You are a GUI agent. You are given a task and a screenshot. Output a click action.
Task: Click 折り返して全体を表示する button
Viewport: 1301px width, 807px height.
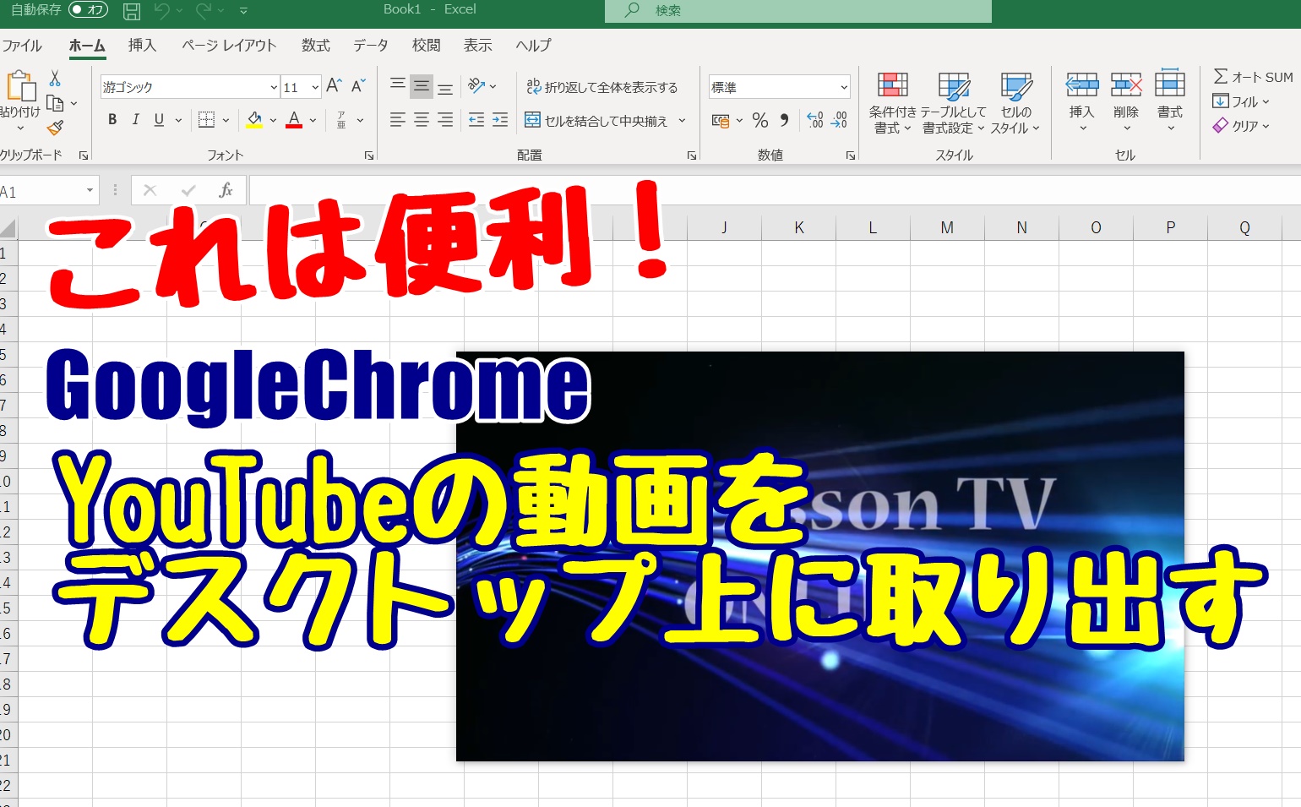pyautogui.click(x=602, y=87)
